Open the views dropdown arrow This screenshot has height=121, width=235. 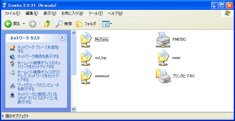pyautogui.click(x=111, y=24)
